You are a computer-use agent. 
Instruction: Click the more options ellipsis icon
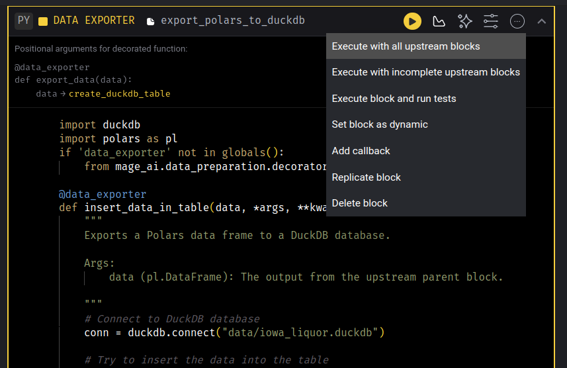[517, 21]
